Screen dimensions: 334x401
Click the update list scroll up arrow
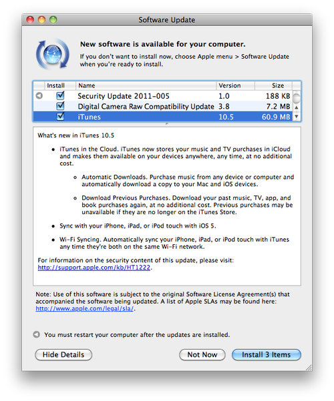click(297, 107)
